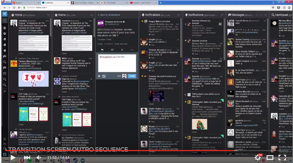The height and width of the screenshot is (163, 293).
Task: Pop out the reply composer icon
Action: [104, 76]
